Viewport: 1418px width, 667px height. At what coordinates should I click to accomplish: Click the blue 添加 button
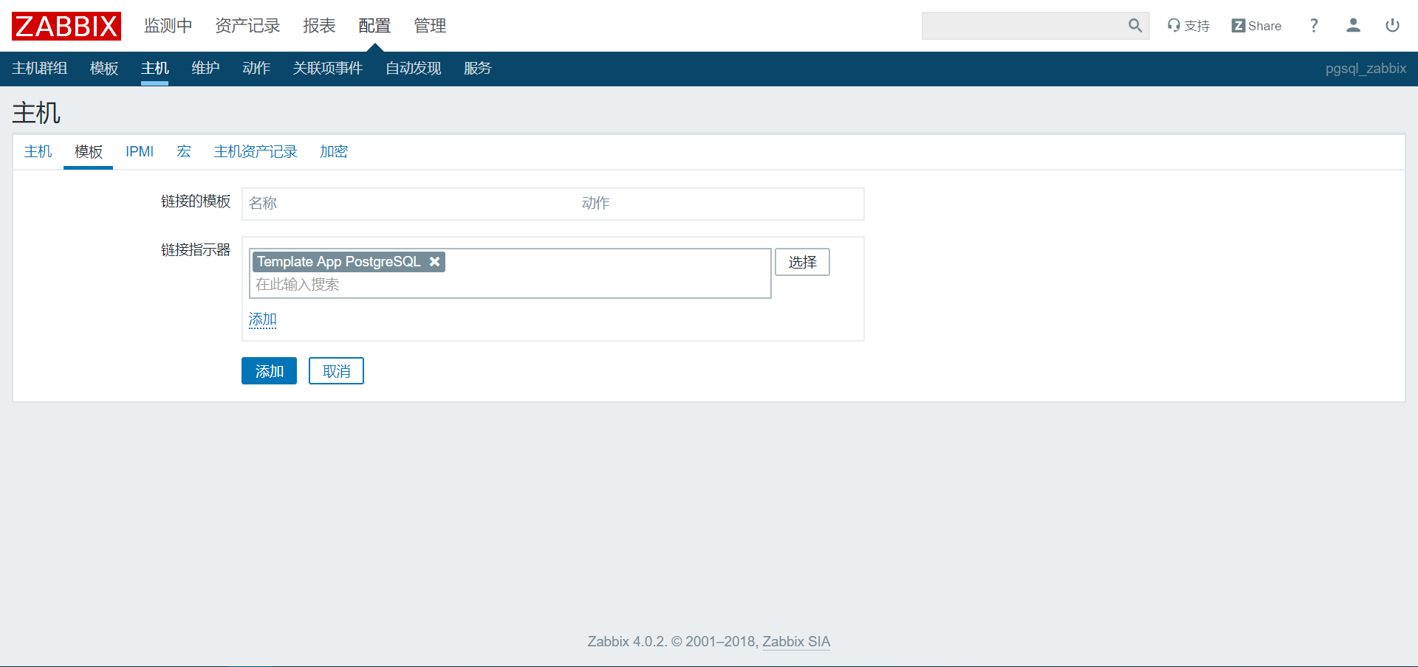(x=269, y=371)
